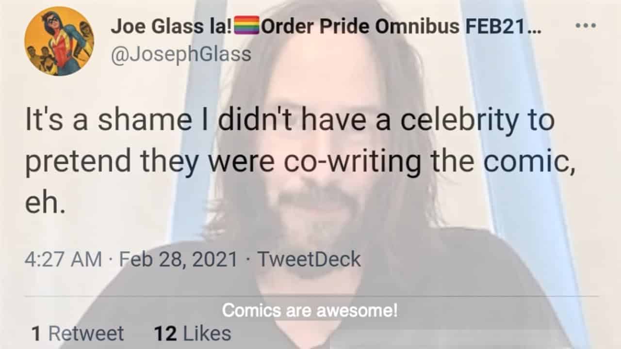
Task: Click the "Comics are awesome!" caption
Action: click(x=310, y=311)
